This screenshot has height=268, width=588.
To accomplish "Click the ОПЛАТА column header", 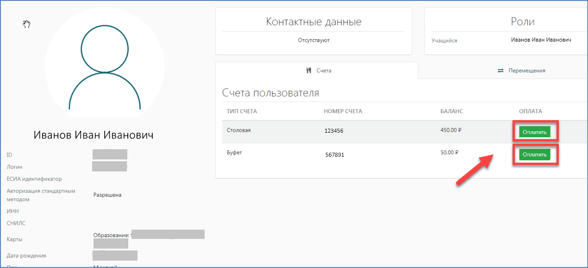I will pos(530,111).
